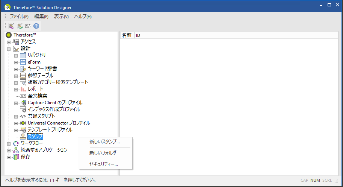Image resolution: width=343 pixels, height=187 pixels.
Task: Click the ワークフロー cycle icon
Action: coord(16,143)
